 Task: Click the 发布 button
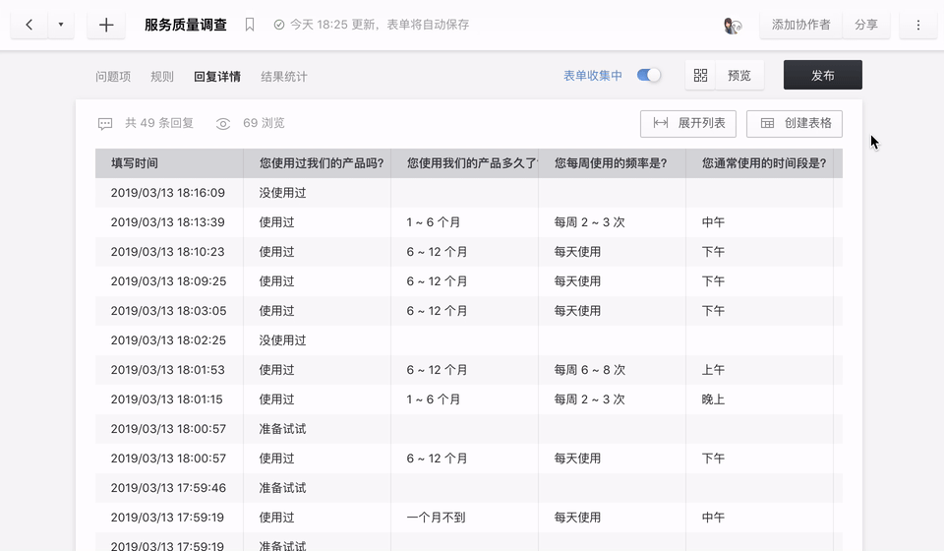[x=822, y=76]
